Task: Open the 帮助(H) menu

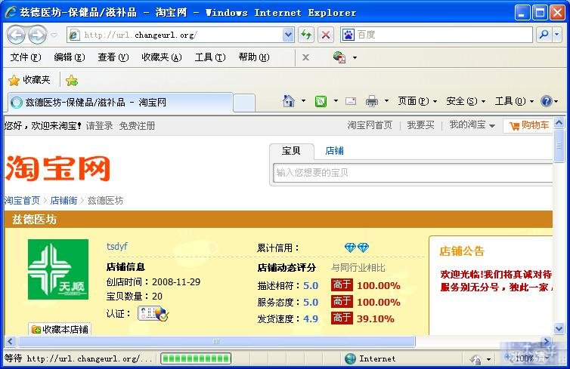Action: [254, 57]
